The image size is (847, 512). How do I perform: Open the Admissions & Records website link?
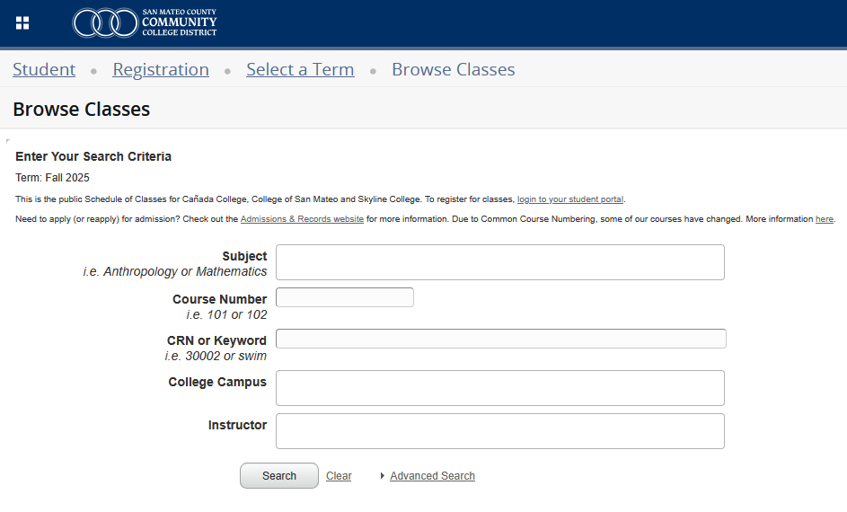click(x=302, y=219)
